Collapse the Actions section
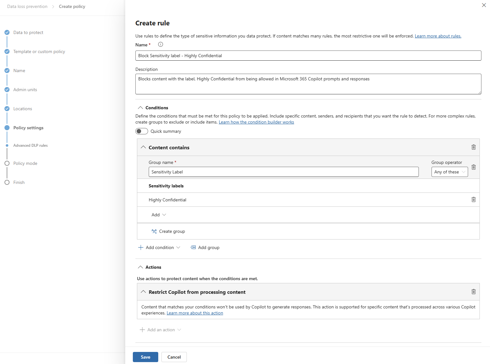 coord(140,267)
